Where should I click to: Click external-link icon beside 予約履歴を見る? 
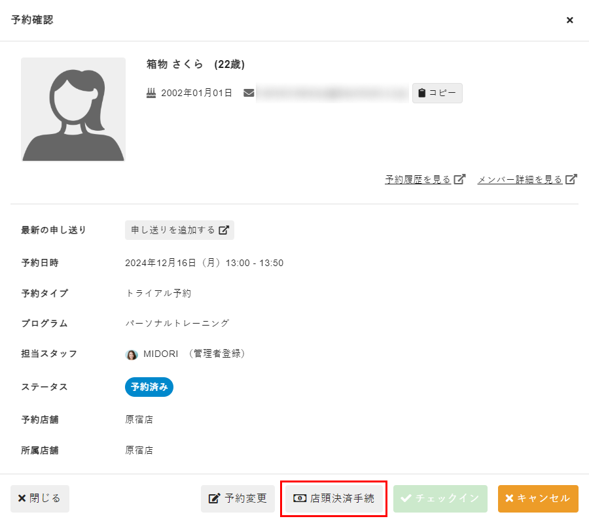460,179
